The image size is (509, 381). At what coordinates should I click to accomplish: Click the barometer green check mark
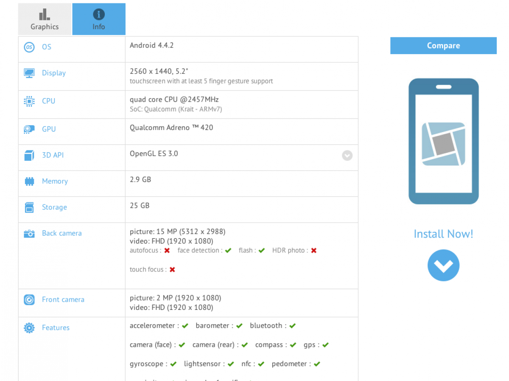pyautogui.click(x=239, y=326)
